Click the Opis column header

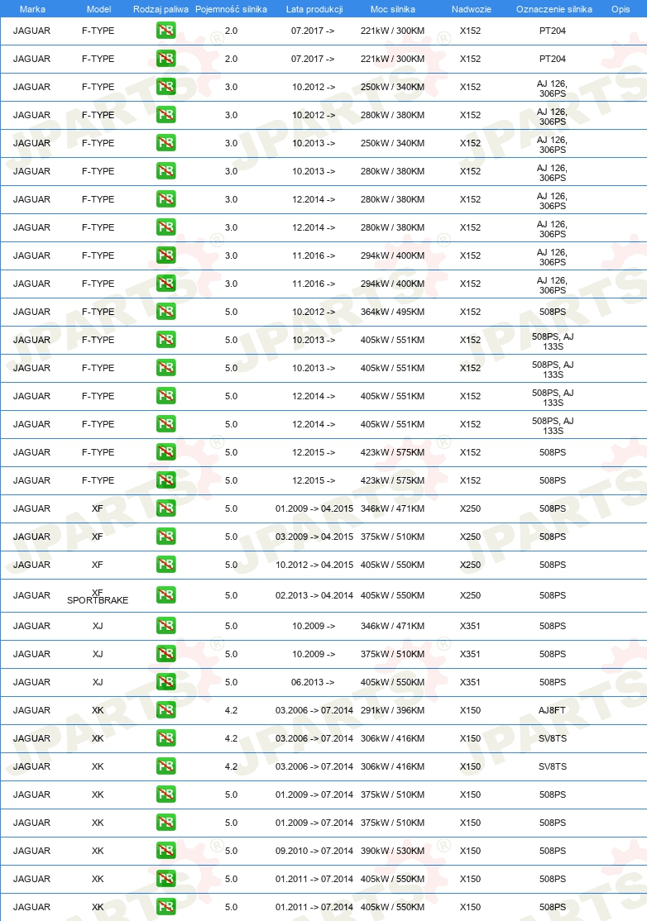click(621, 9)
